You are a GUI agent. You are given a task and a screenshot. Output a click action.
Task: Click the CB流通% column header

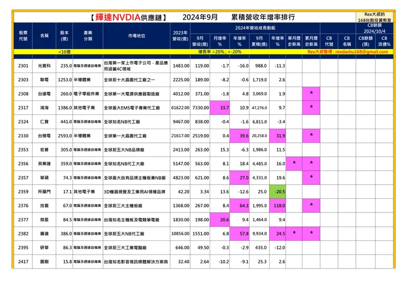click(384, 41)
